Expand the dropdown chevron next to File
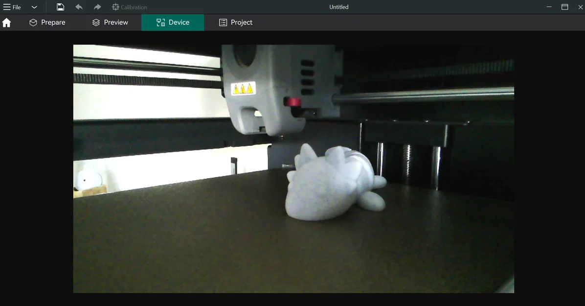This screenshot has height=306, width=585. click(x=34, y=7)
